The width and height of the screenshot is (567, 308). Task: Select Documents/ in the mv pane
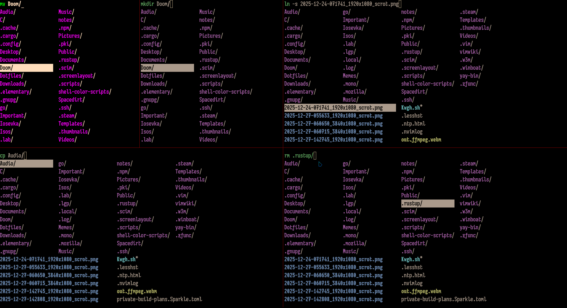(13, 60)
